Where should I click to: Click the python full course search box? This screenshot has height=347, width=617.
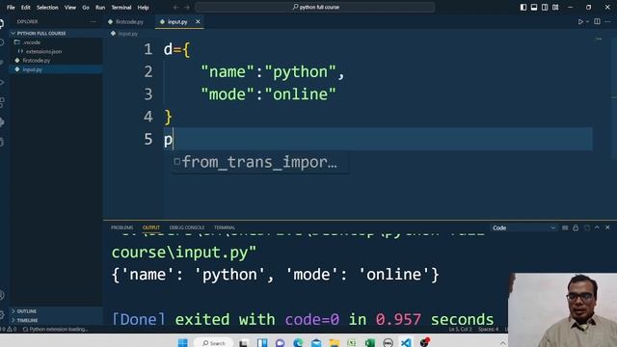(x=315, y=7)
